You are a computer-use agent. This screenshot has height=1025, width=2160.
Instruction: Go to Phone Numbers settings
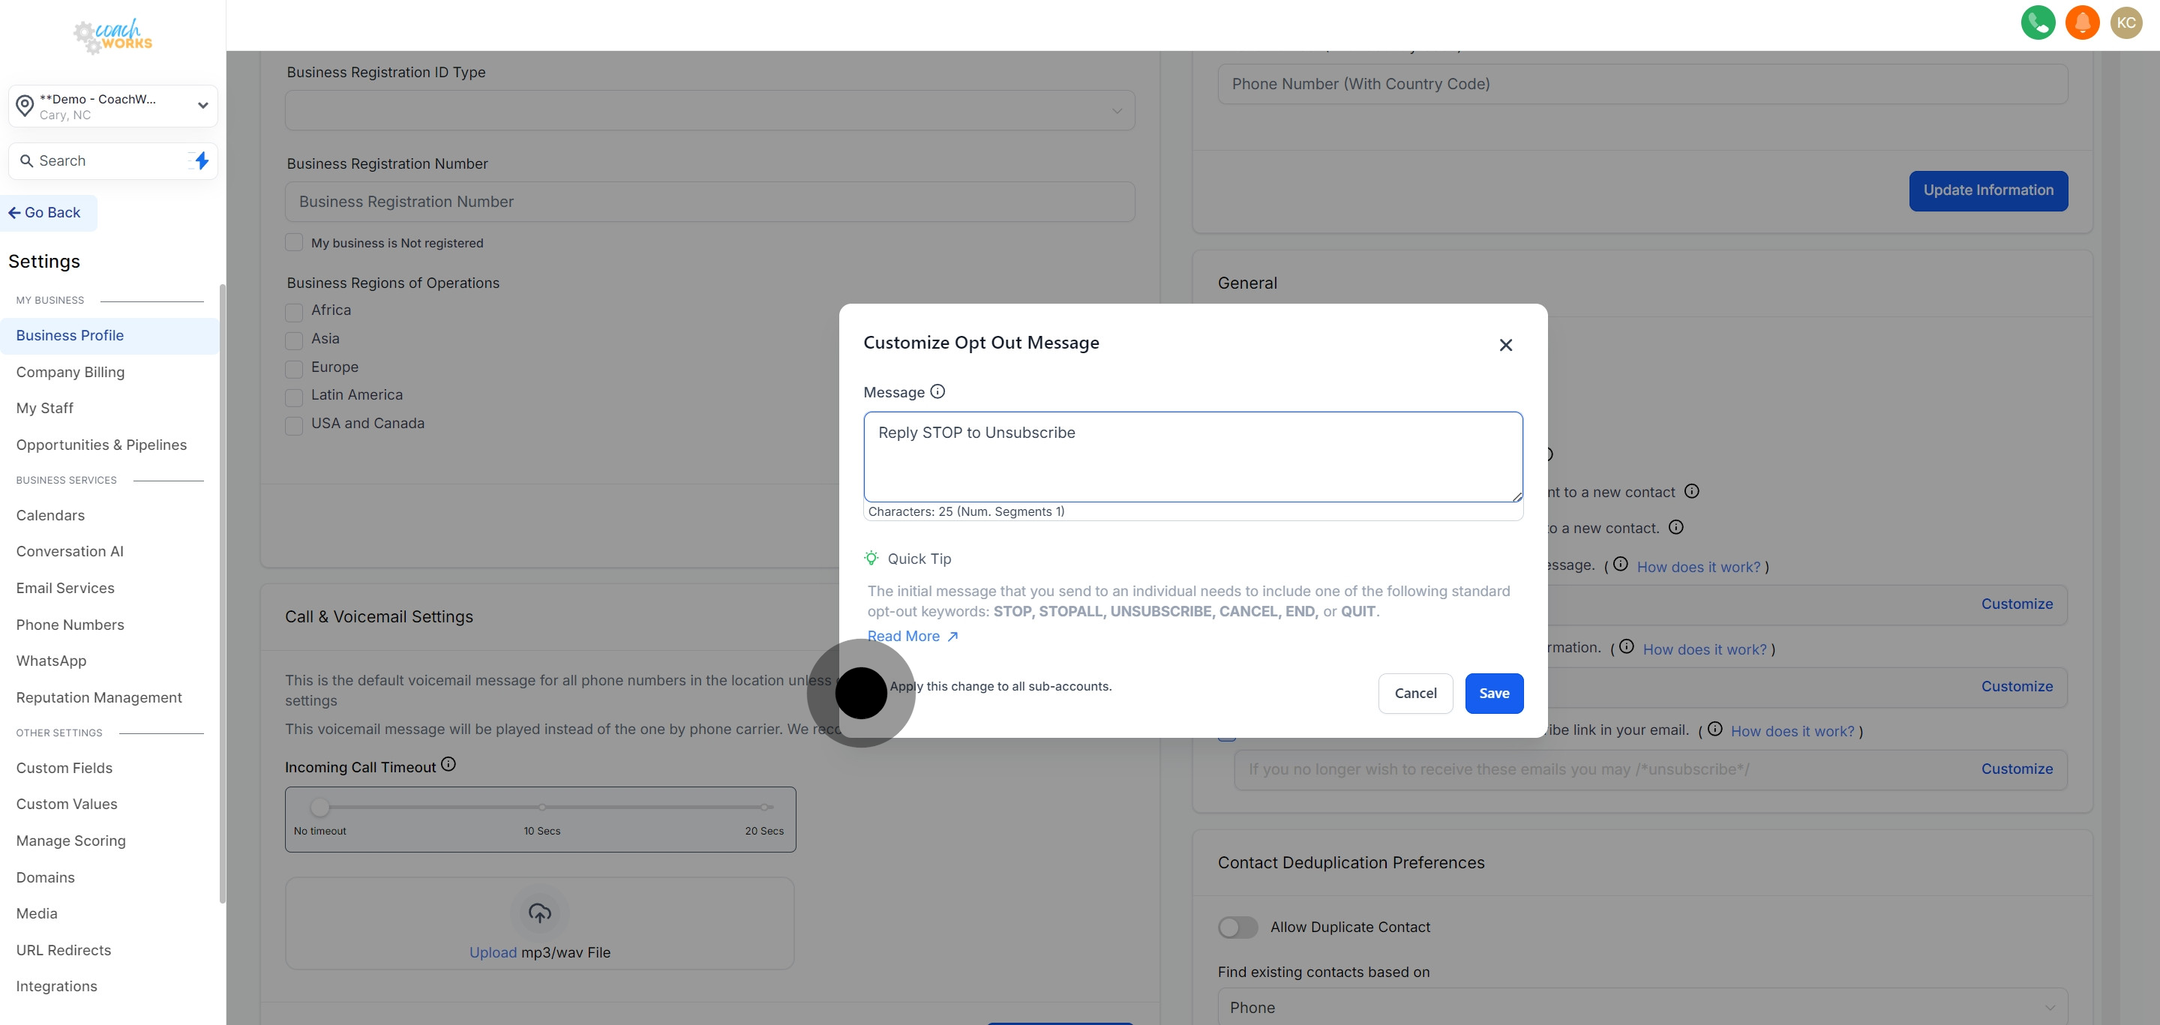pos(70,625)
